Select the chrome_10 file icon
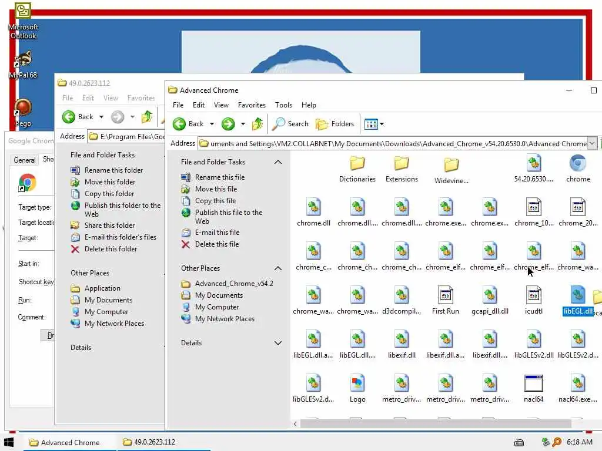 (x=534, y=207)
